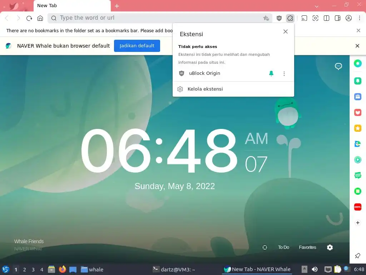
Task: Open the user profile icon
Action: [x=348, y=18]
